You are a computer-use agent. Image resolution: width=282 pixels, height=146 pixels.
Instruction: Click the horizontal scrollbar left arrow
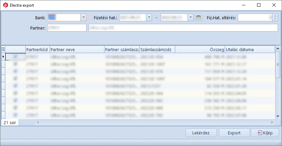tap(38, 122)
